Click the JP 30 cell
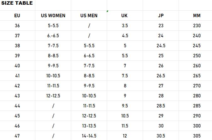 coord(161,126)
